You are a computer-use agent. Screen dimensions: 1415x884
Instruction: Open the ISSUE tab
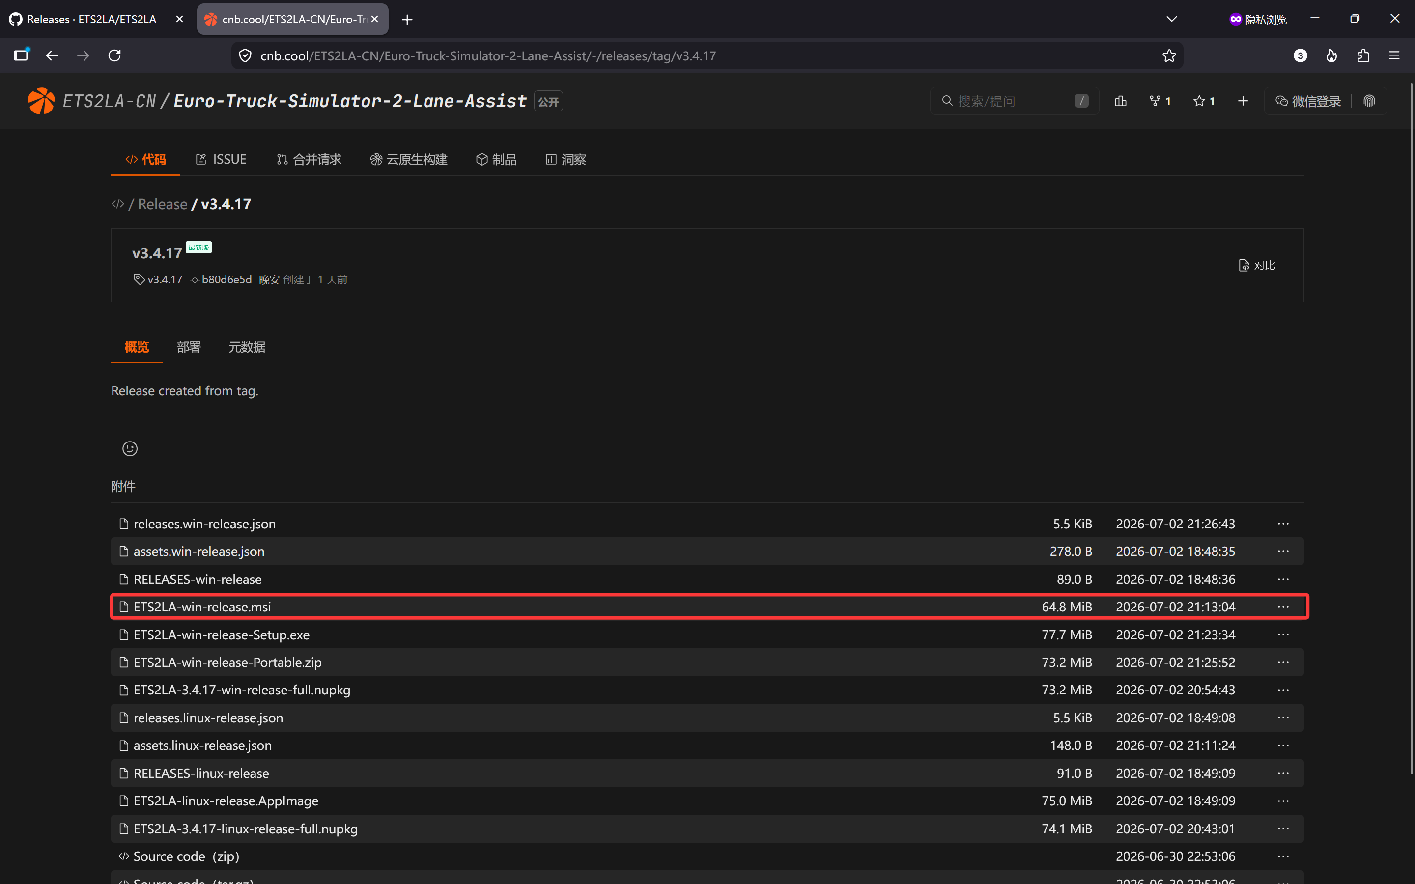(x=221, y=159)
